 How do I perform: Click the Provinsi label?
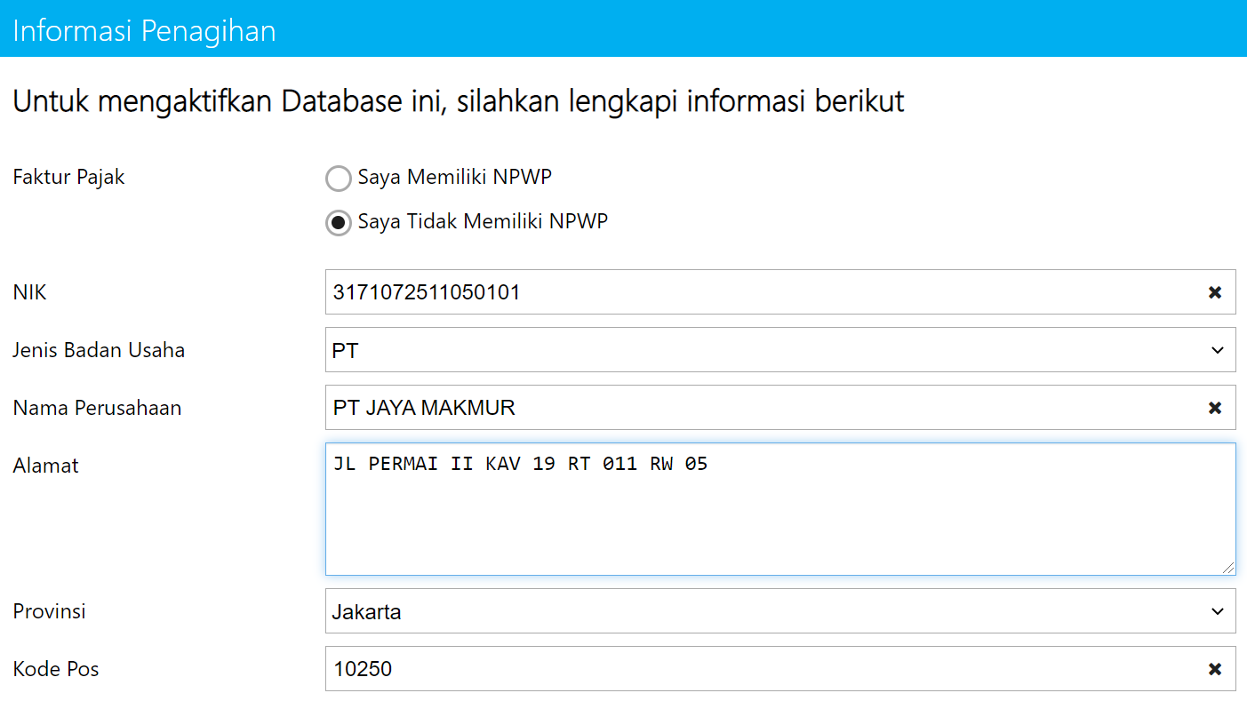coord(49,611)
